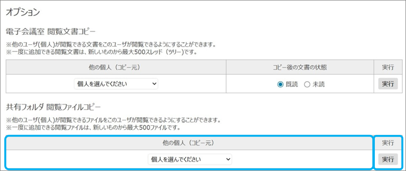Click the 既読 text label
This screenshot has height=171, width=406.
292,84
